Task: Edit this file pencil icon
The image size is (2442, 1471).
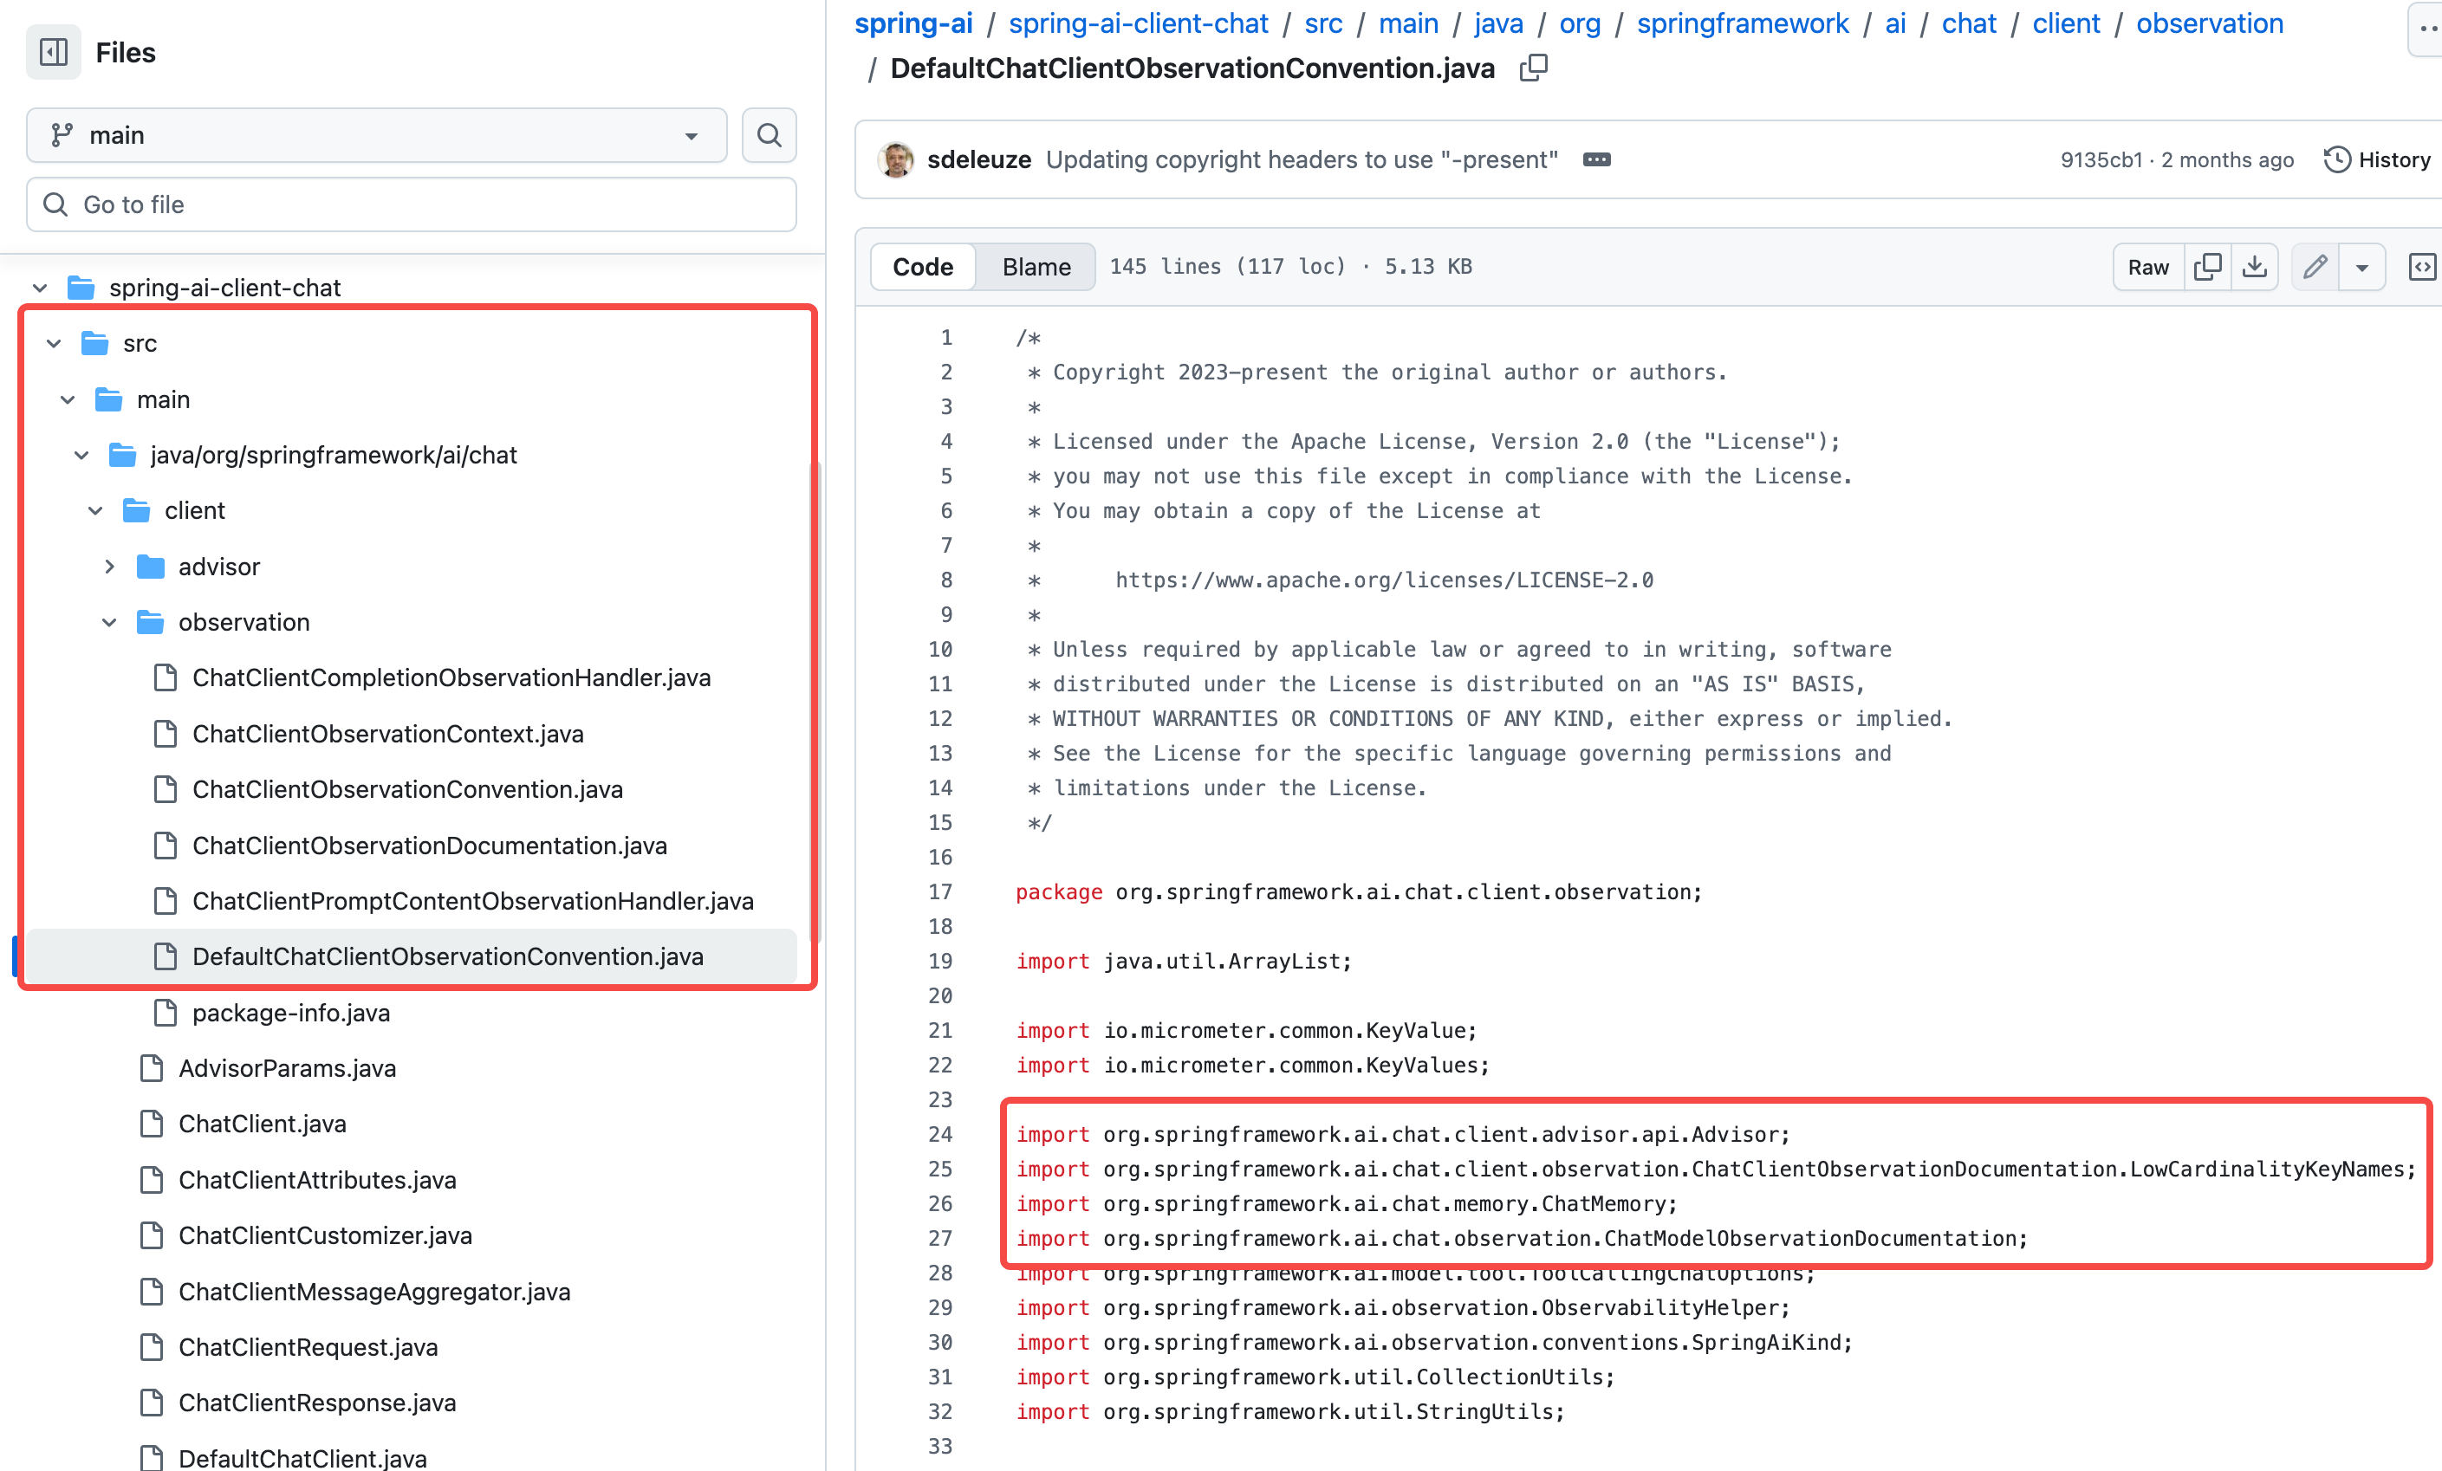Action: pos(2315,267)
